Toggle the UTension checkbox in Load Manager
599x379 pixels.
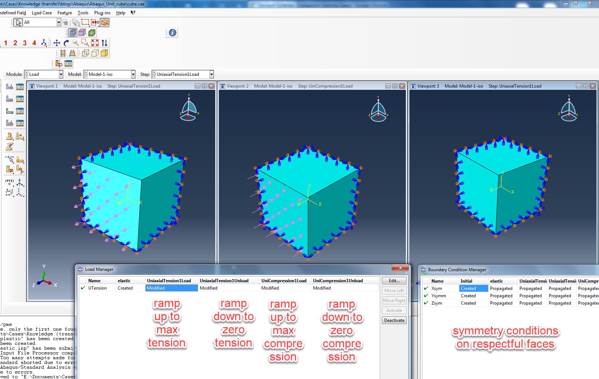(x=83, y=288)
